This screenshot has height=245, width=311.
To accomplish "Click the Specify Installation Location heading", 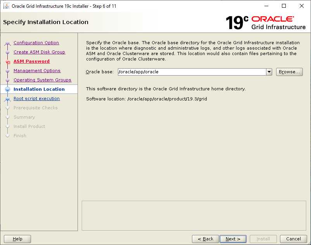I will click(46, 22).
